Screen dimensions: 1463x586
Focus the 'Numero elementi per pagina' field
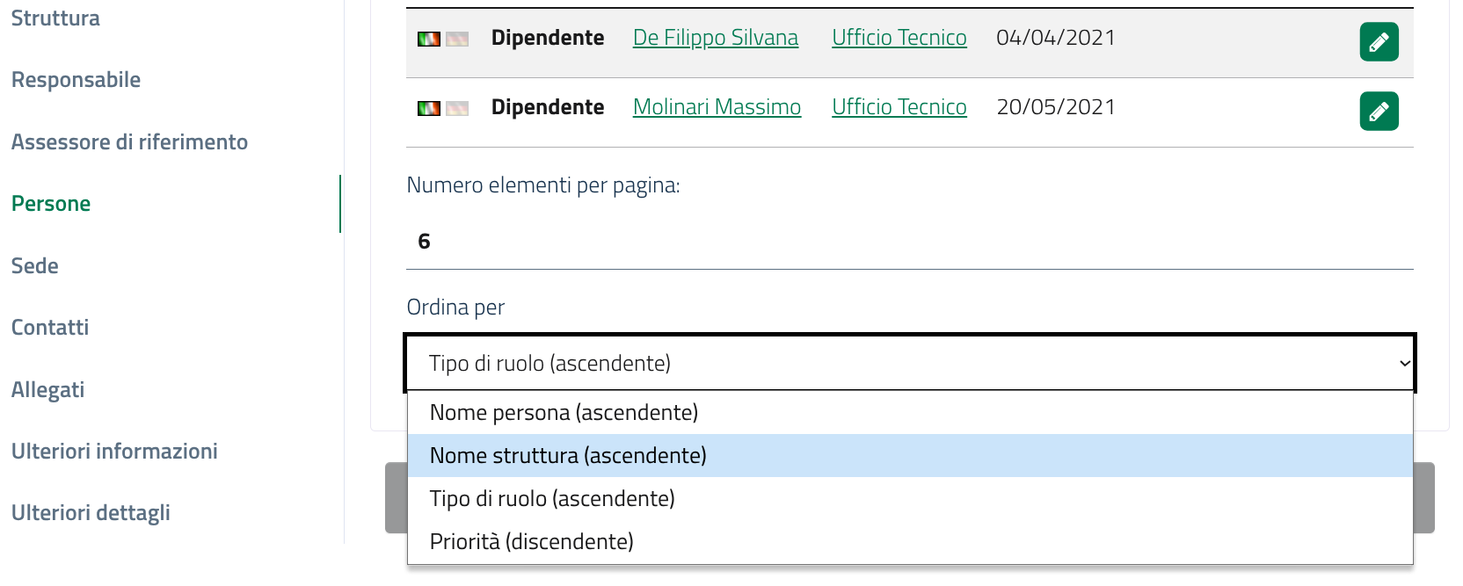pos(909,242)
